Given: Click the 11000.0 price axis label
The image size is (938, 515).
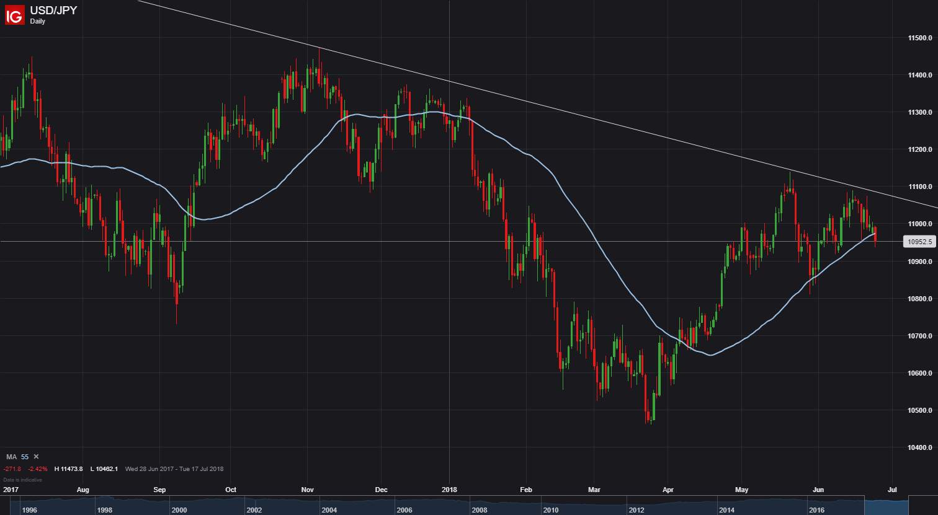Looking at the screenshot, I should click(x=920, y=224).
